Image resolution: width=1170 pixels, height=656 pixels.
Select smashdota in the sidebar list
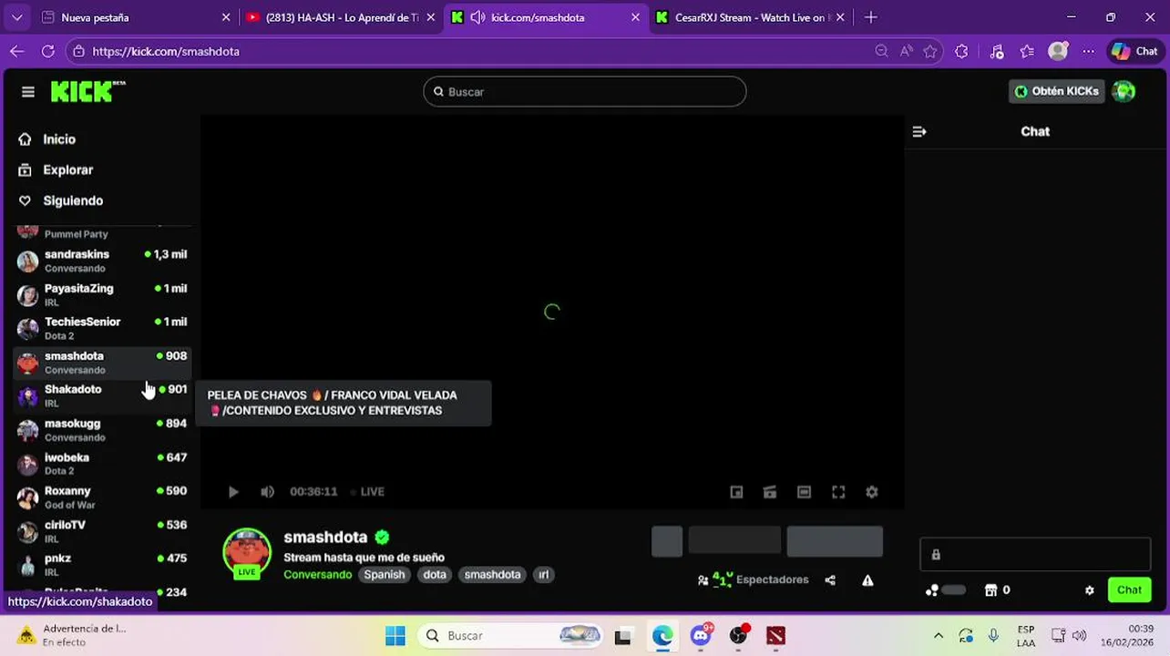tap(102, 363)
